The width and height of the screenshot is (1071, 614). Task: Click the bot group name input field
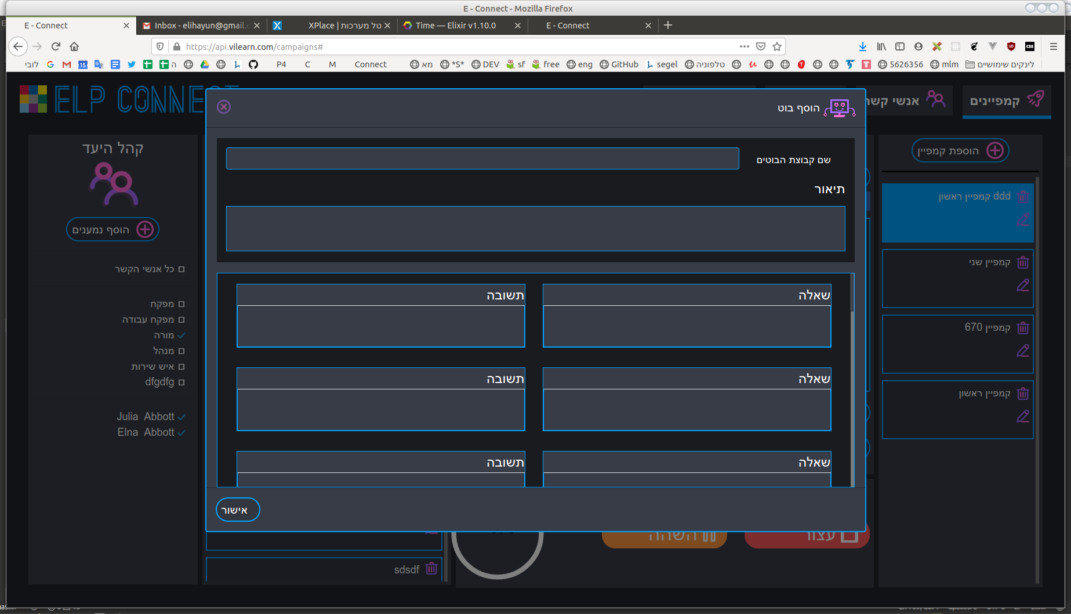pos(482,158)
